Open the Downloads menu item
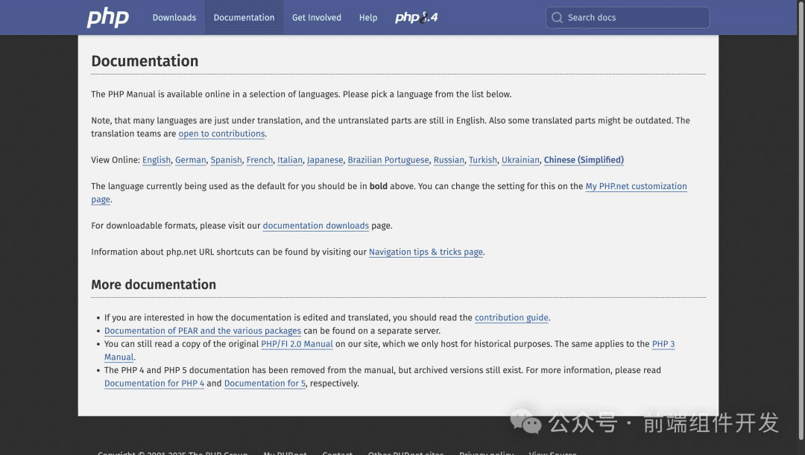The height and width of the screenshot is (455, 805). click(174, 17)
